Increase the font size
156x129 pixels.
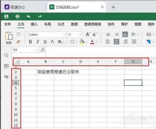tap(88, 35)
